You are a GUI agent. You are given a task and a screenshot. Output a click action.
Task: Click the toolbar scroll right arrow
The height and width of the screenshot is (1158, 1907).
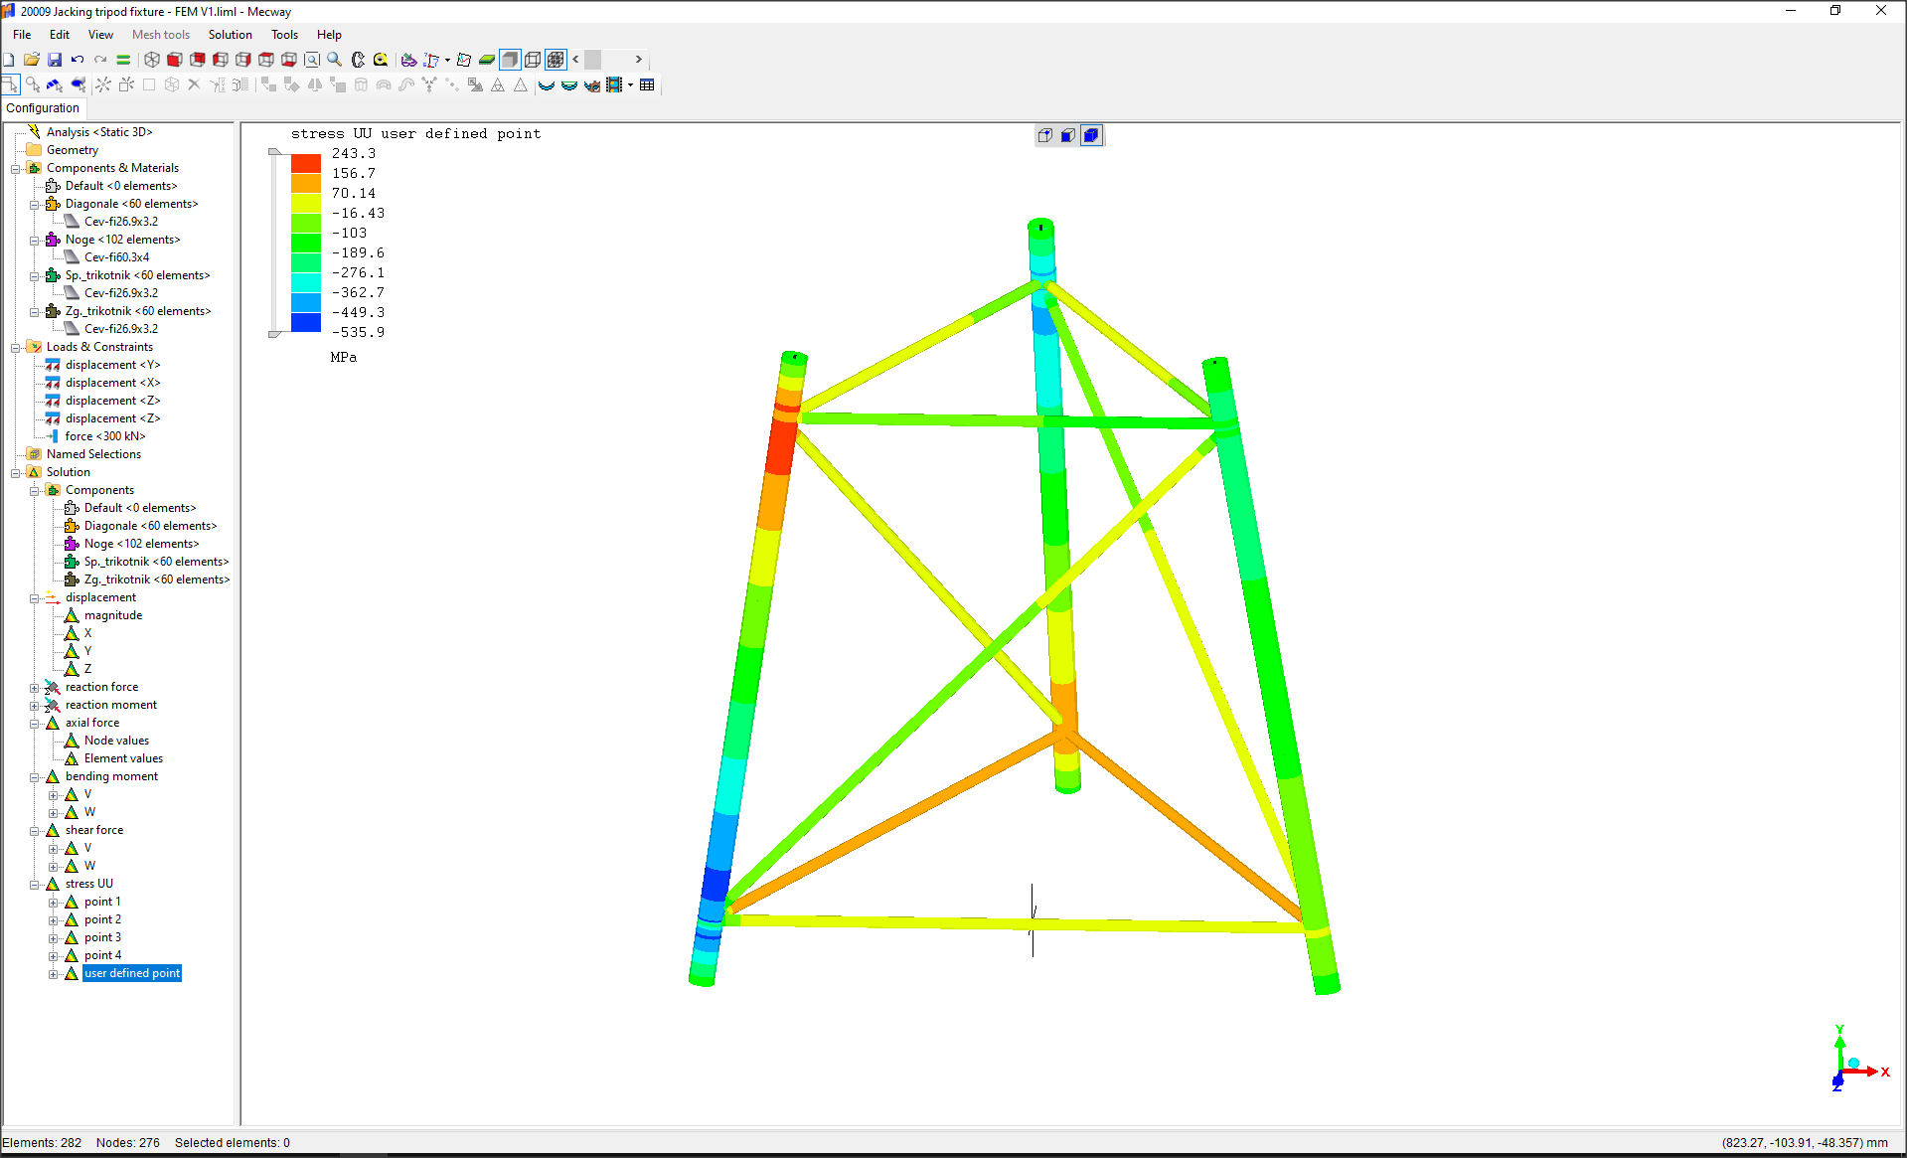pyautogui.click(x=639, y=60)
